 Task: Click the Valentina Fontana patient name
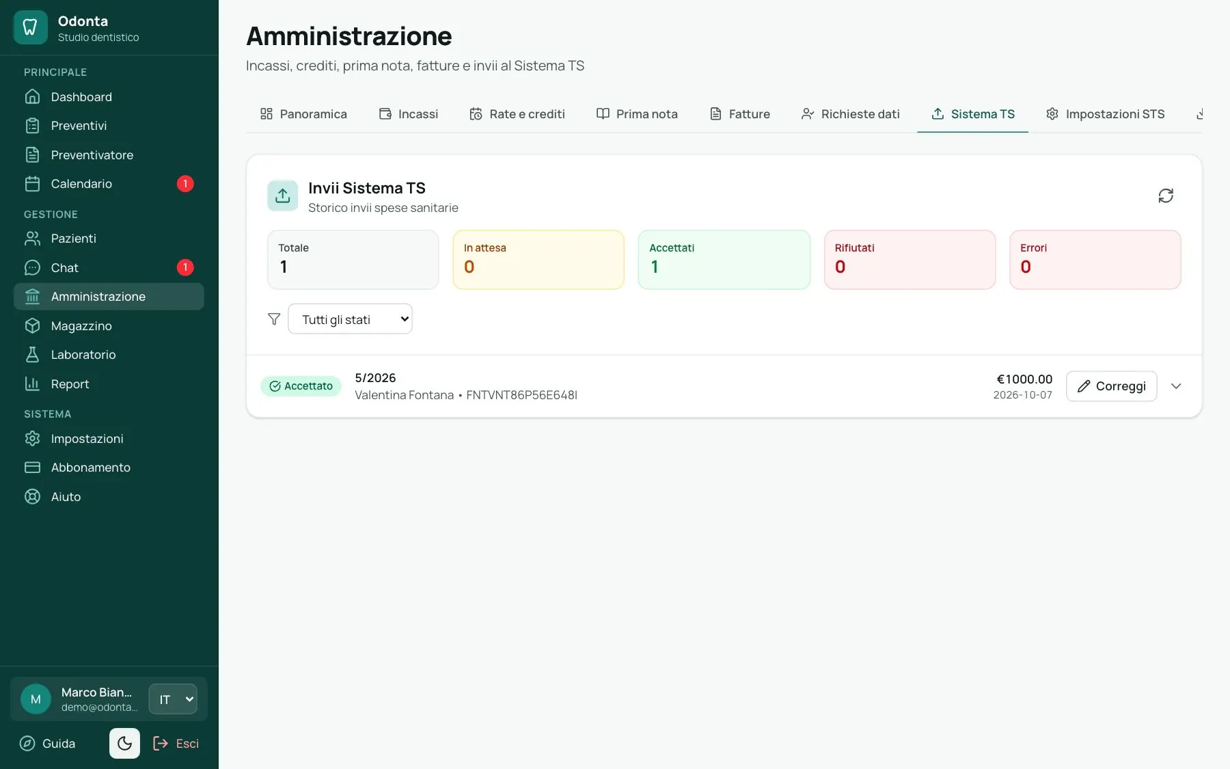pyautogui.click(x=404, y=395)
